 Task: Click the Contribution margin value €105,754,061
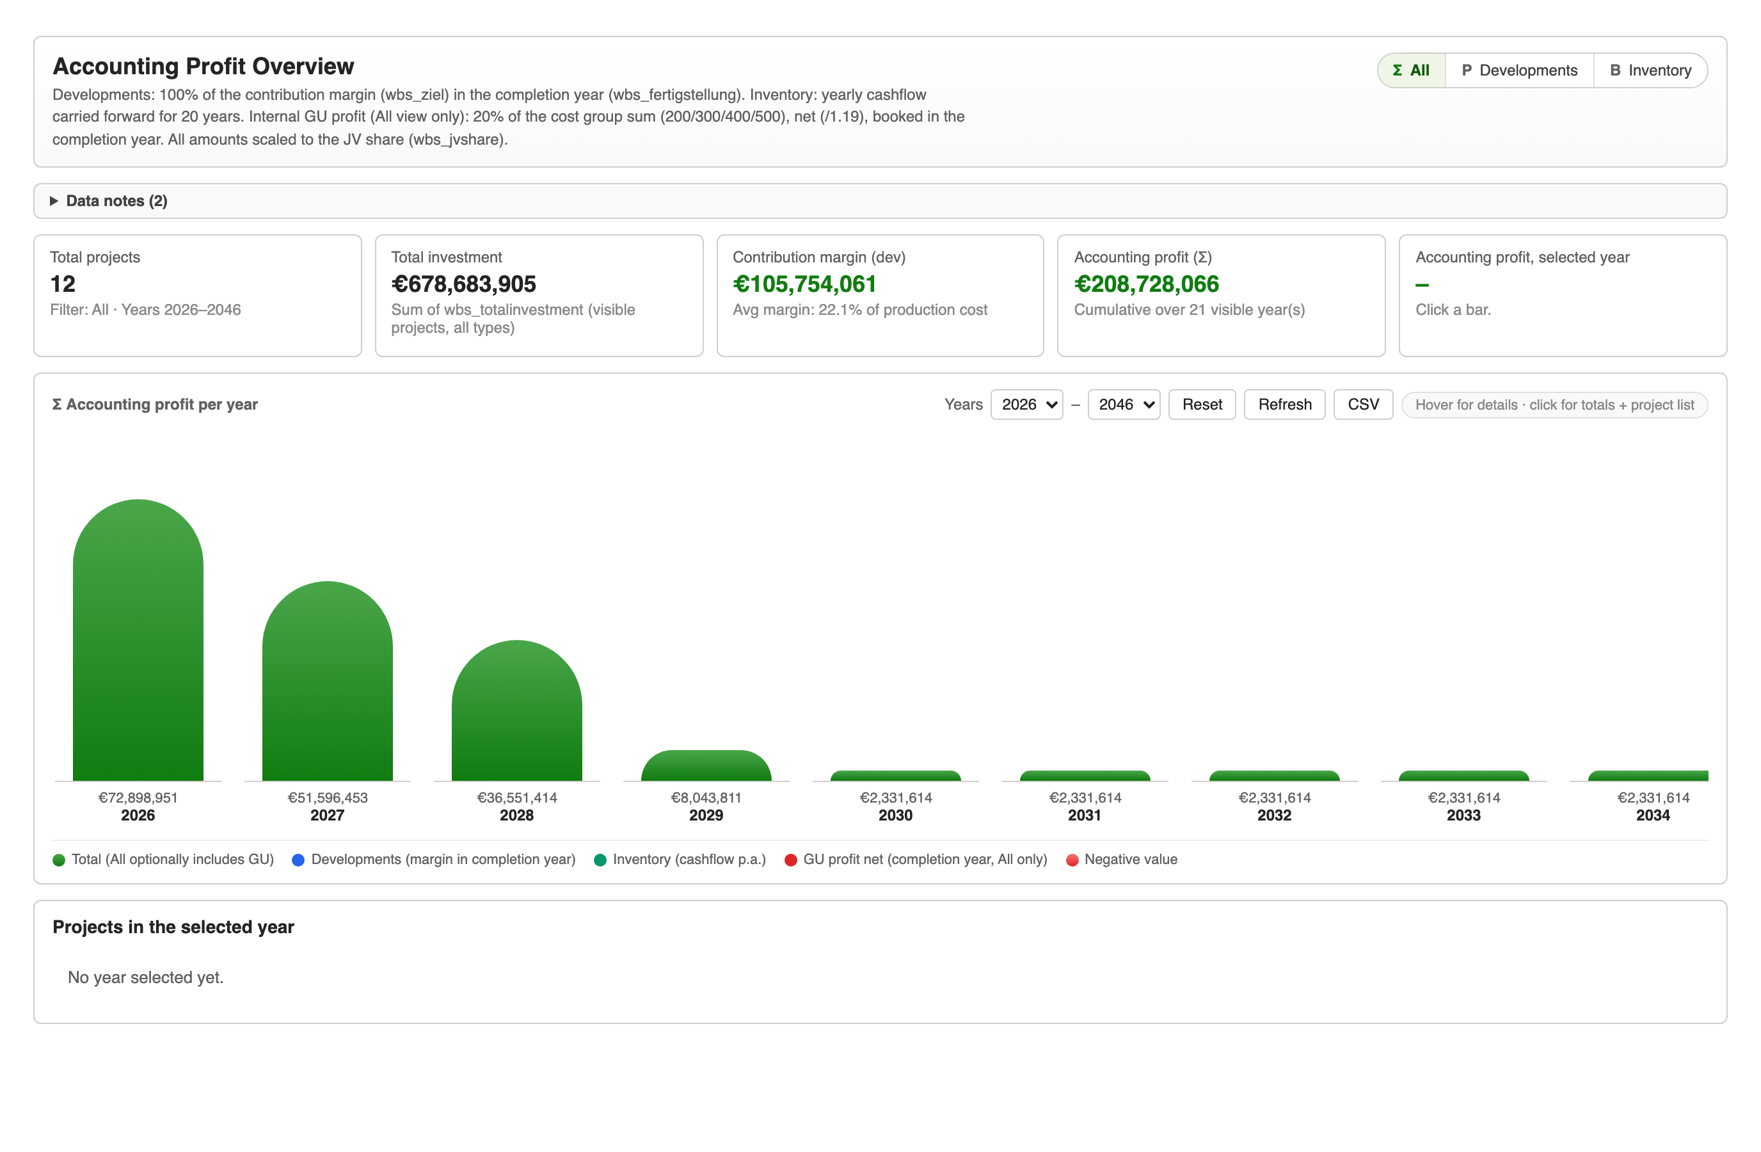804,284
